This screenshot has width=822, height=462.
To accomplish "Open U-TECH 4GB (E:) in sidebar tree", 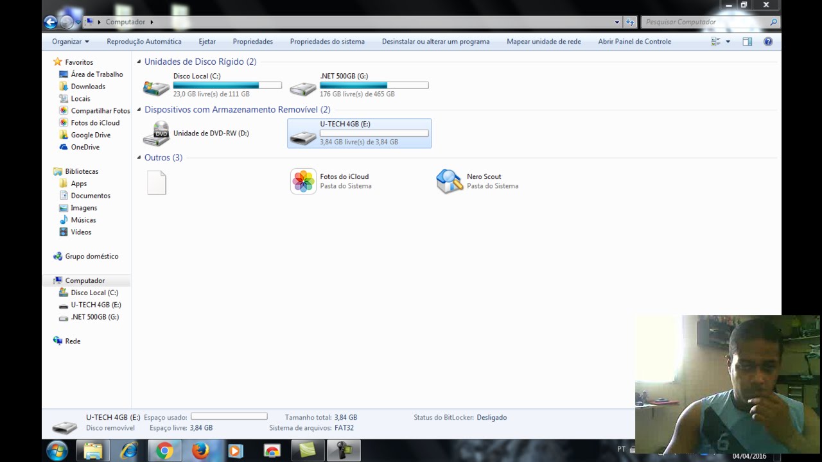I will pos(96,305).
